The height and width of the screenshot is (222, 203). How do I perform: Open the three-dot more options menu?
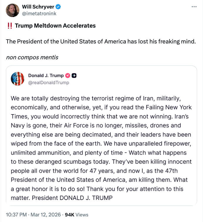pyautogui.click(x=194, y=6)
